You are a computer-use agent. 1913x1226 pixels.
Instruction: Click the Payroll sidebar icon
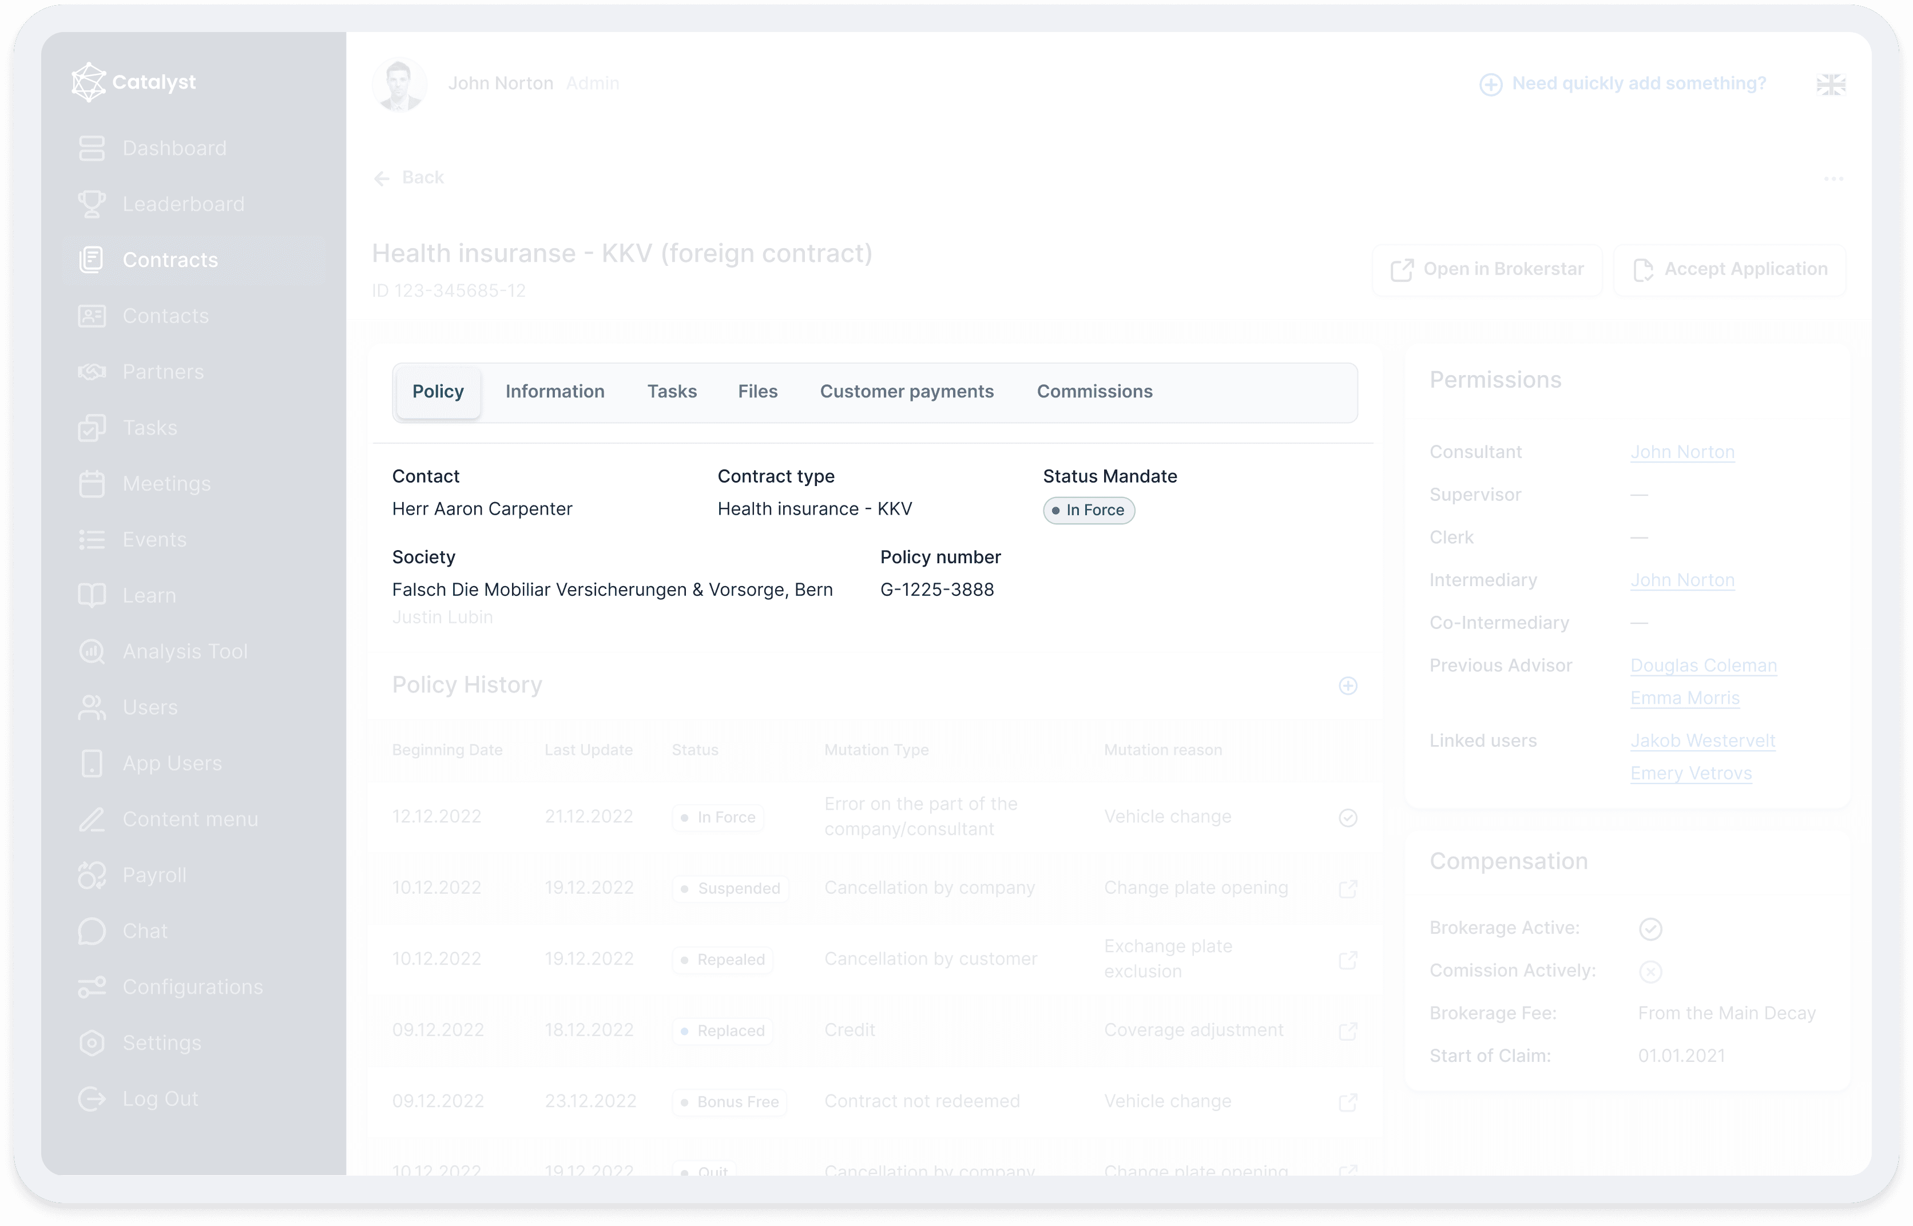click(x=92, y=875)
